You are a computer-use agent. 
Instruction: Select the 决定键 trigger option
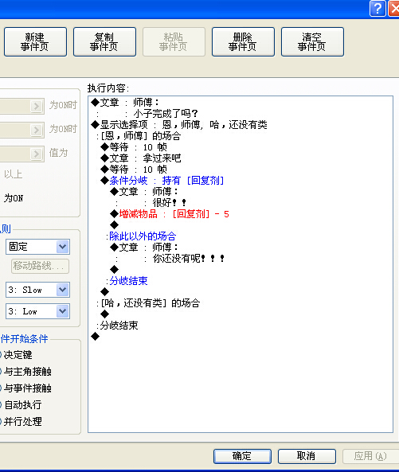[x=18, y=355]
